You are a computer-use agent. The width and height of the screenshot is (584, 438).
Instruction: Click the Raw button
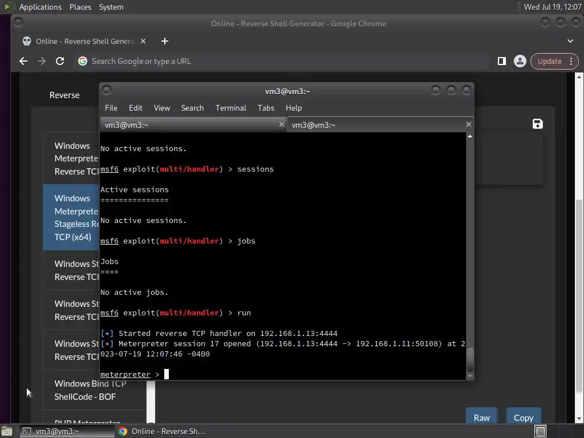481,417
